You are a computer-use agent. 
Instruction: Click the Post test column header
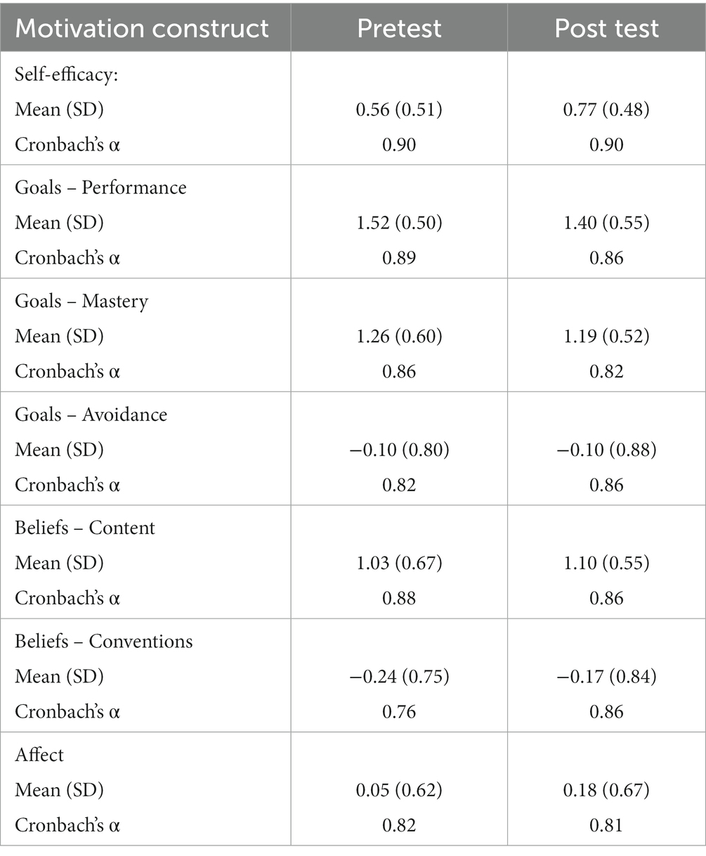tap(606, 28)
